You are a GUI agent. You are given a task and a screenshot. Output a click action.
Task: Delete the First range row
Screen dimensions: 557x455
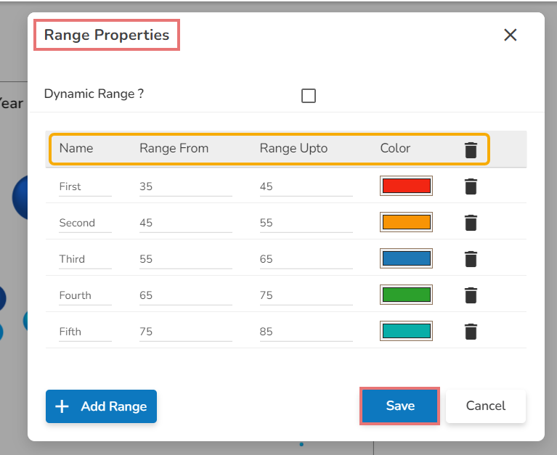(x=471, y=186)
